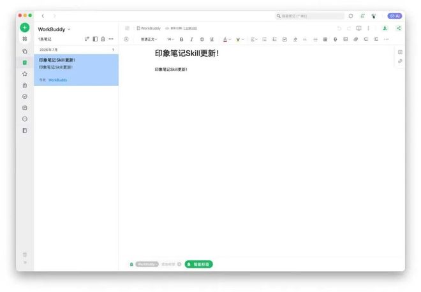
Task: Toggle italic formatting
Action: click(191, 39)
